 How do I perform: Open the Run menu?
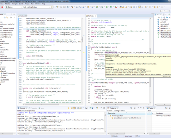pos(32,4)
